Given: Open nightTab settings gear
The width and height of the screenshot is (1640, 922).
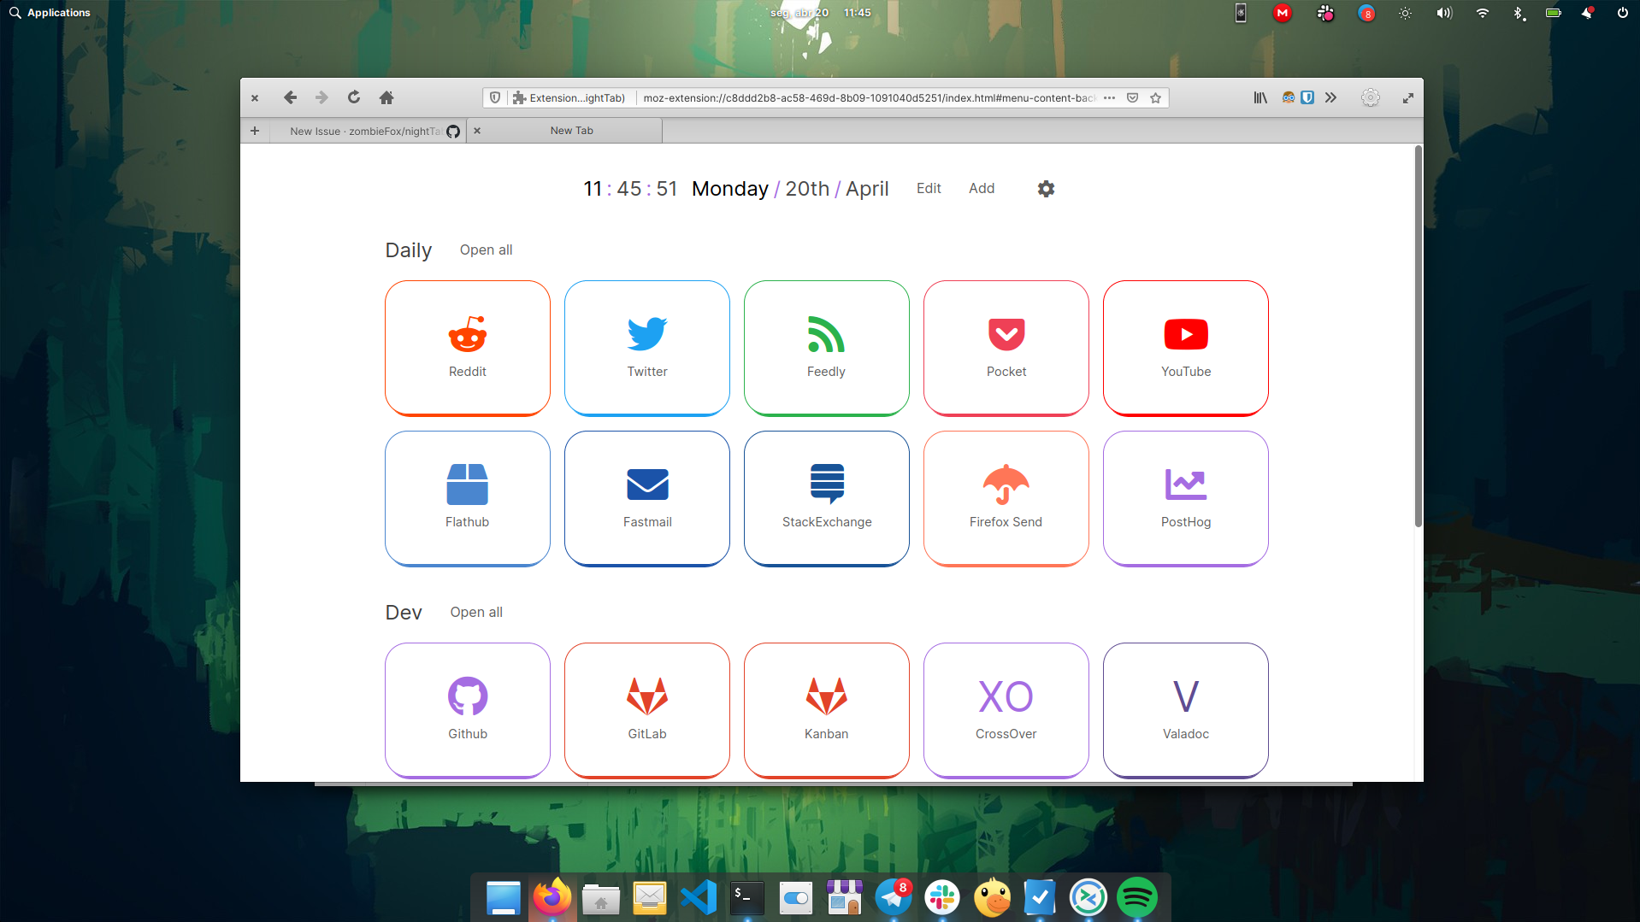Looking at the screenshot, I should coord(1046,189).
